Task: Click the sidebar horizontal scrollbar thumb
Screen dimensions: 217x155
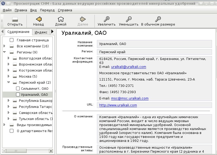Action: click(16, 151)
